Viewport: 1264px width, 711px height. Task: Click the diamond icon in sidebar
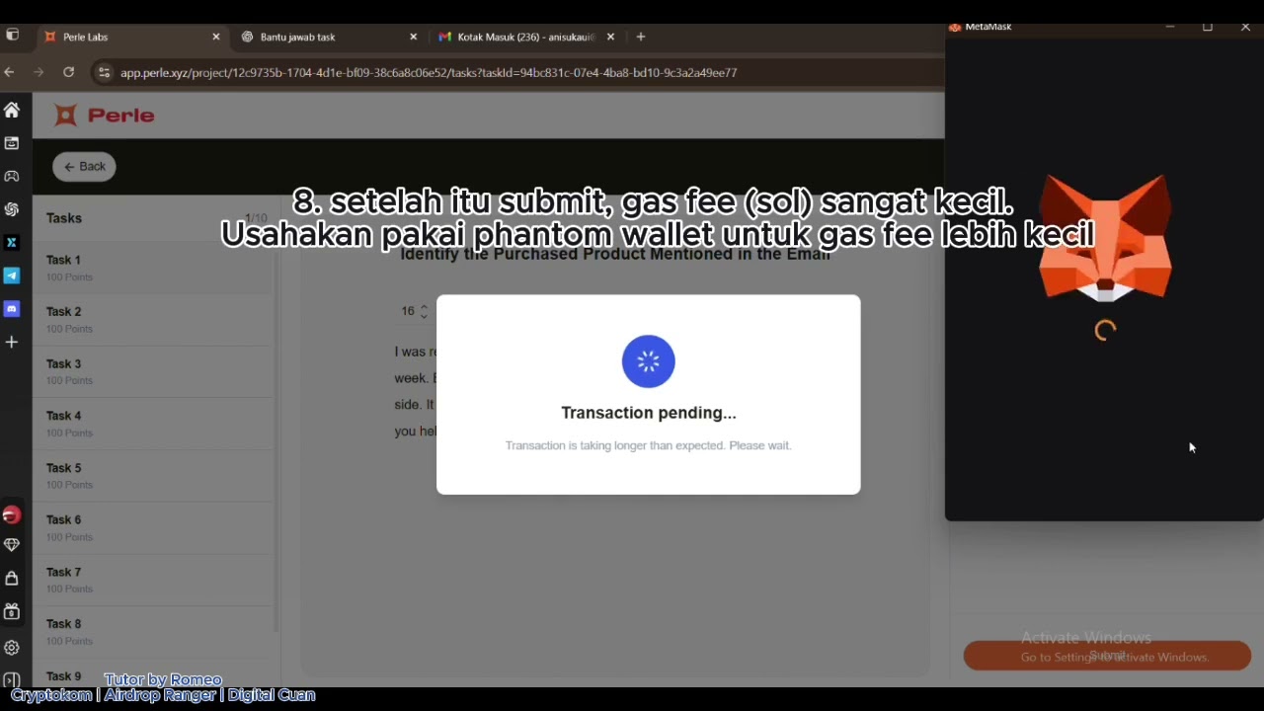(12, 544)
